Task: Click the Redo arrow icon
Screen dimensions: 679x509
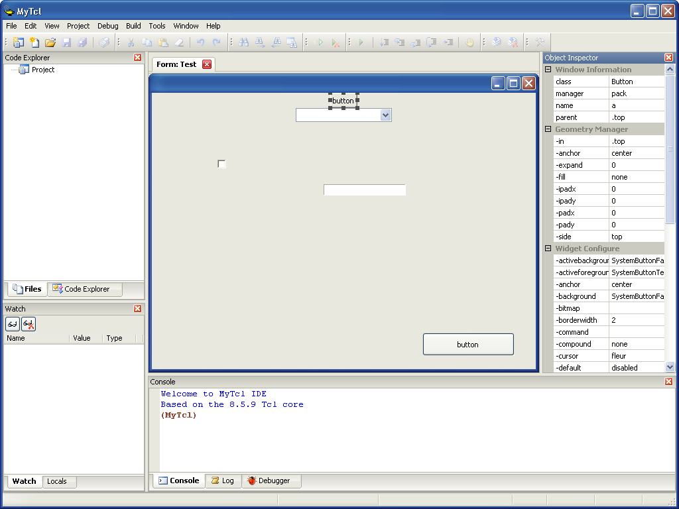Action: [x=217, y=42]
